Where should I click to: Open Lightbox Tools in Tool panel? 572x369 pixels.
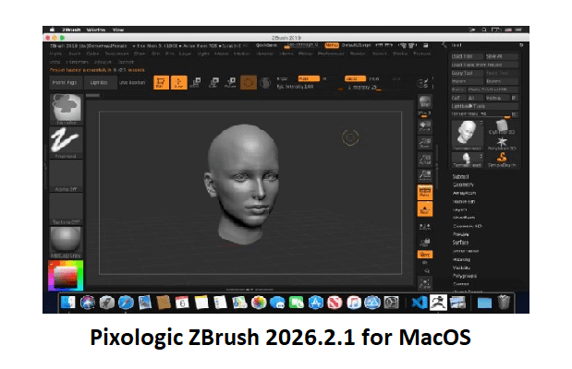tap(484, 106)
